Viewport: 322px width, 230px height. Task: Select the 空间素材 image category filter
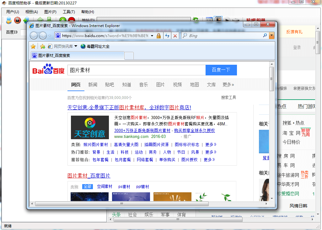[x=105, y=187]
